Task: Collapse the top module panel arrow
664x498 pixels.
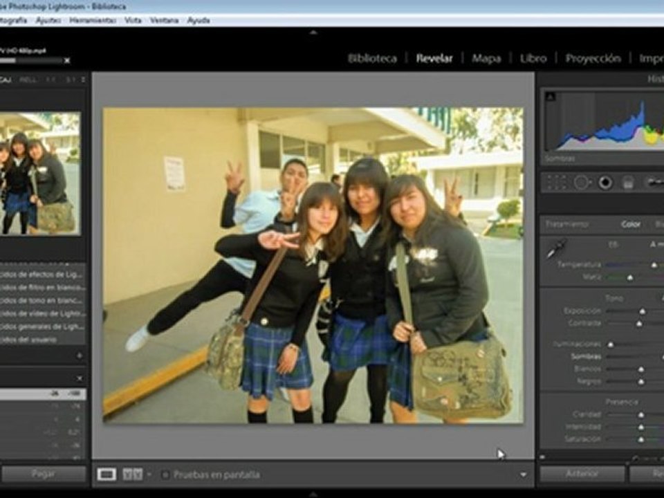Action: coord(313,33)
